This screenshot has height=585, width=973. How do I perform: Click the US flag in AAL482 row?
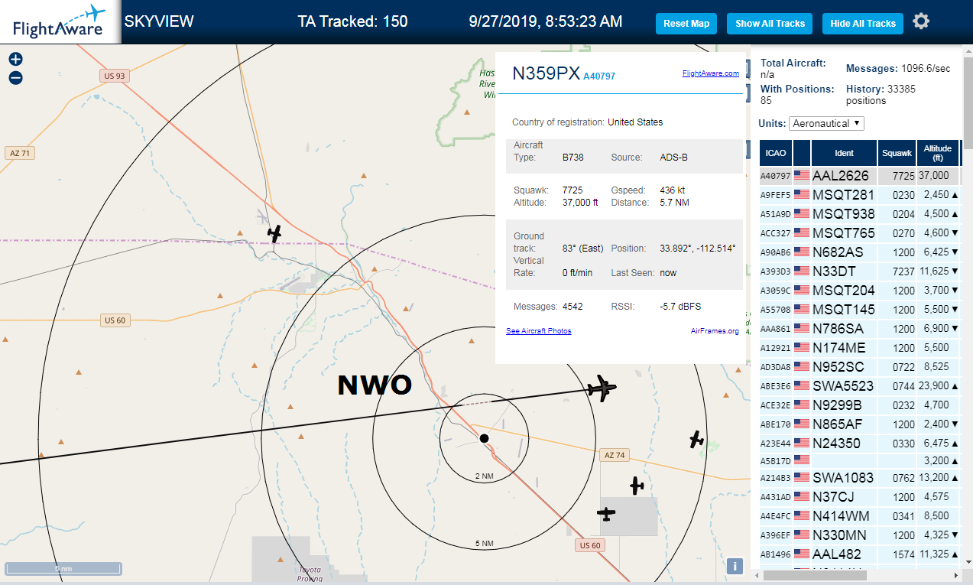[802, 554]
